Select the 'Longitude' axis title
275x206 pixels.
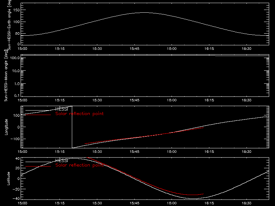[x=6, y=127]
